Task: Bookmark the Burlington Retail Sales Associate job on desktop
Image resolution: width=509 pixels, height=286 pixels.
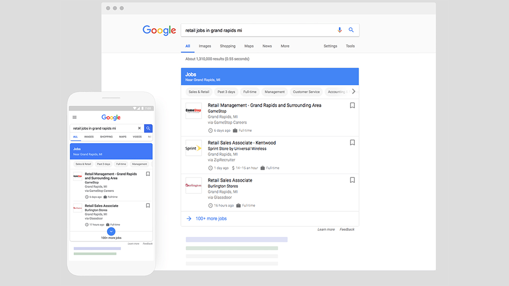Action: click(352, 180)
